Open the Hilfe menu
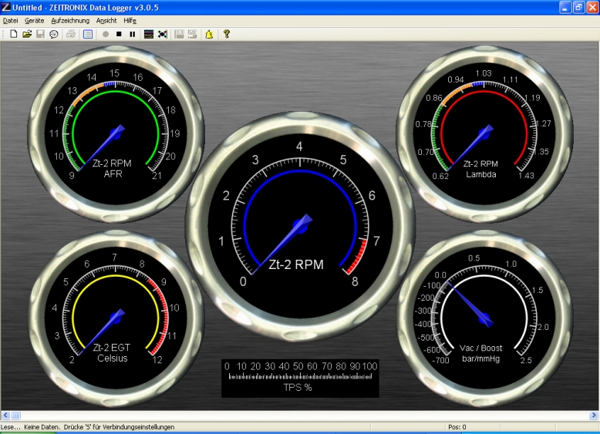The image size is (600, 434). tap(130, 21)
